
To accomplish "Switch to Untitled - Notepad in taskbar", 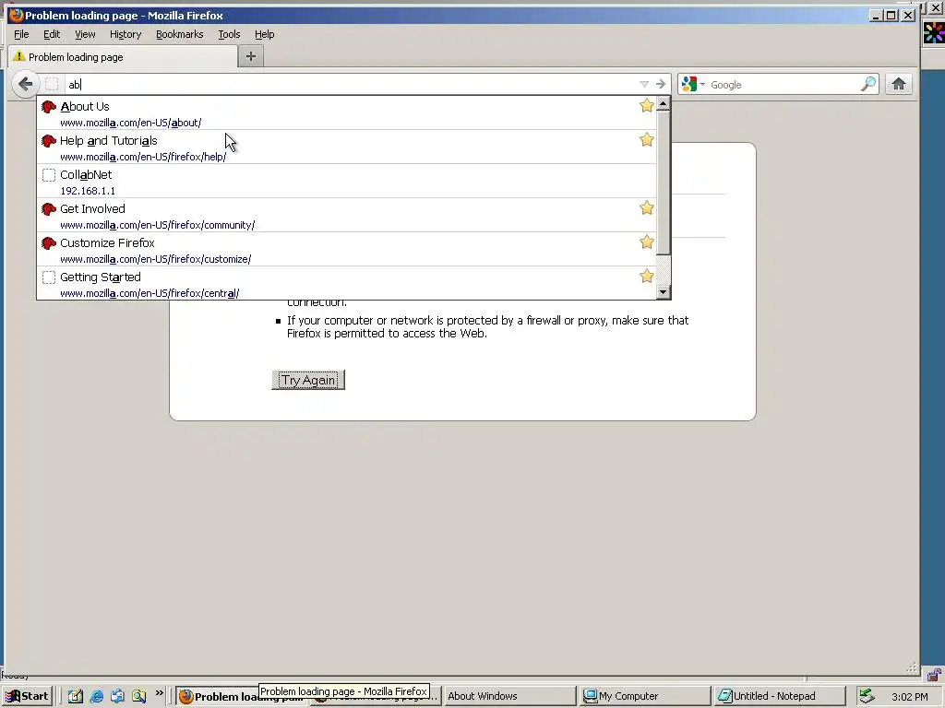I will (779, 697).
